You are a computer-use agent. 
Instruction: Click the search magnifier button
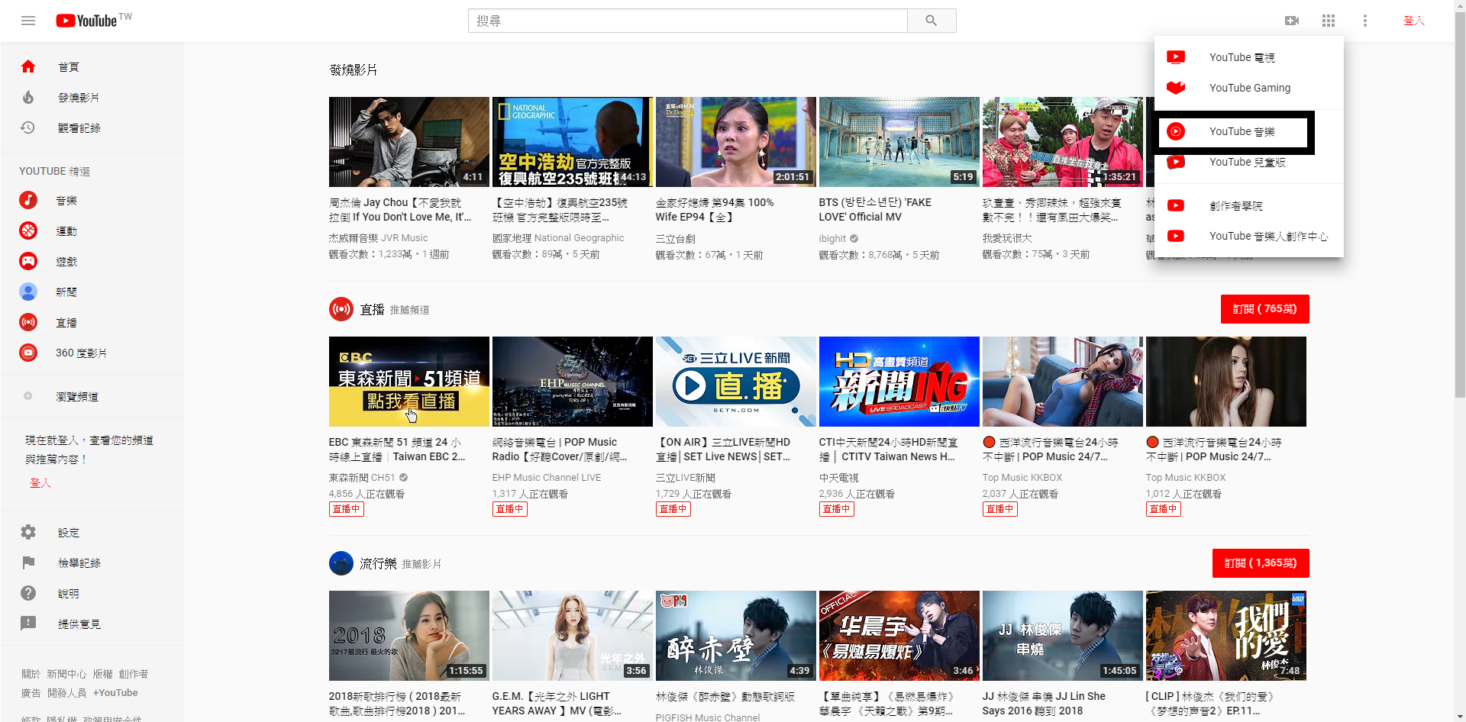point(931,21)
